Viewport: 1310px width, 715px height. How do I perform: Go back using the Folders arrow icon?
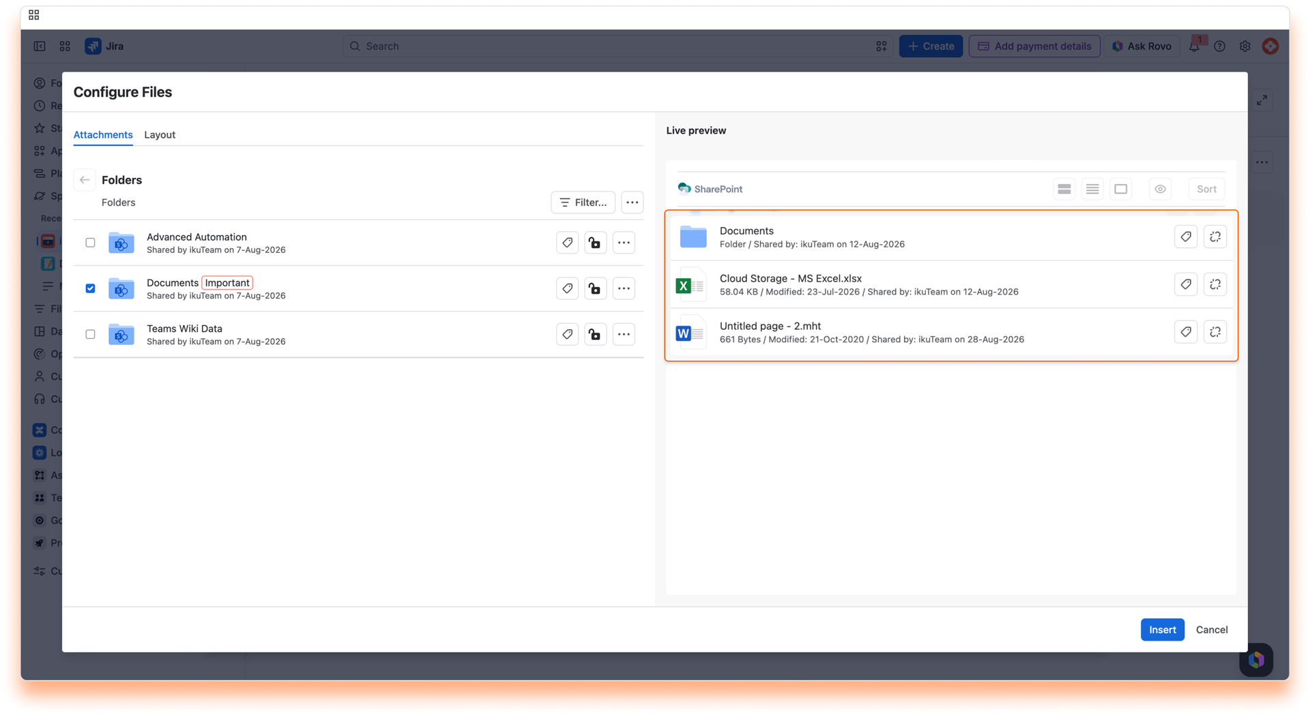pyautogui.click(x=85, y=180)
